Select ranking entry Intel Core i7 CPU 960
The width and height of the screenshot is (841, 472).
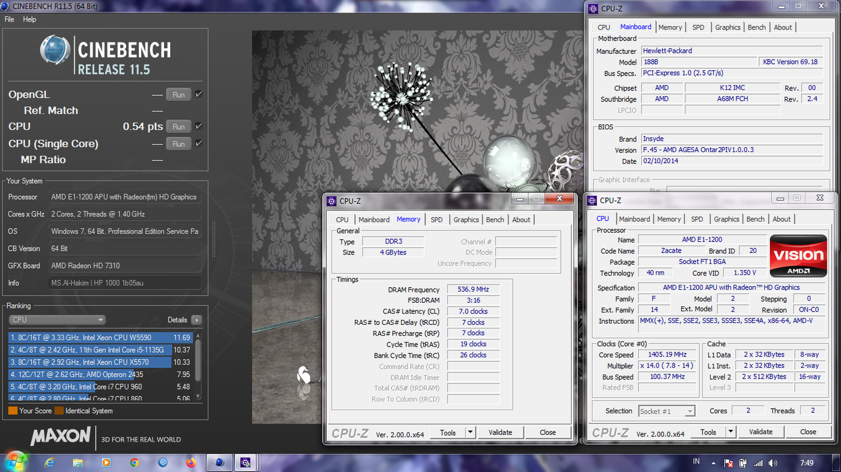pyautogui.click(x=100, y=387)
